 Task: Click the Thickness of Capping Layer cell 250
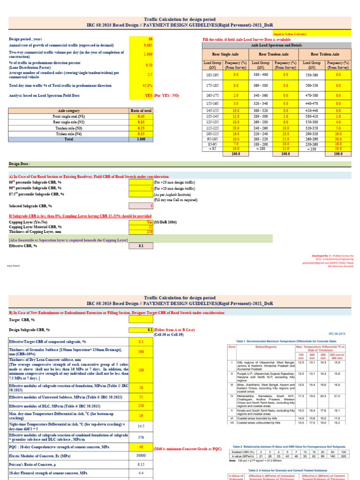coord(141,232)
